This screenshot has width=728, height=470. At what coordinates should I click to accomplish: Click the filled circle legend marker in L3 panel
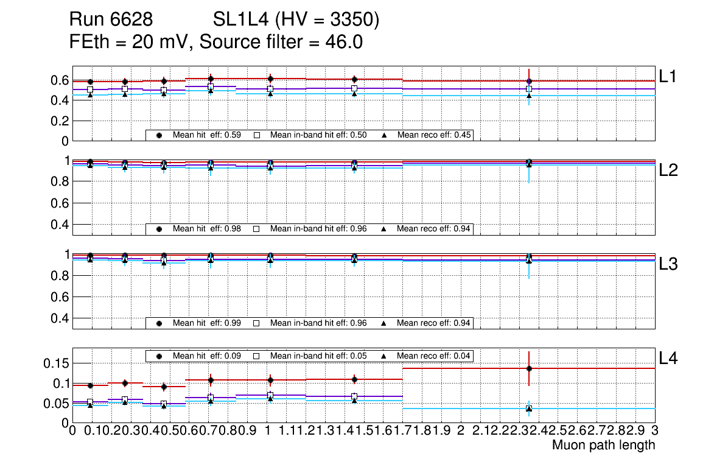159,323
